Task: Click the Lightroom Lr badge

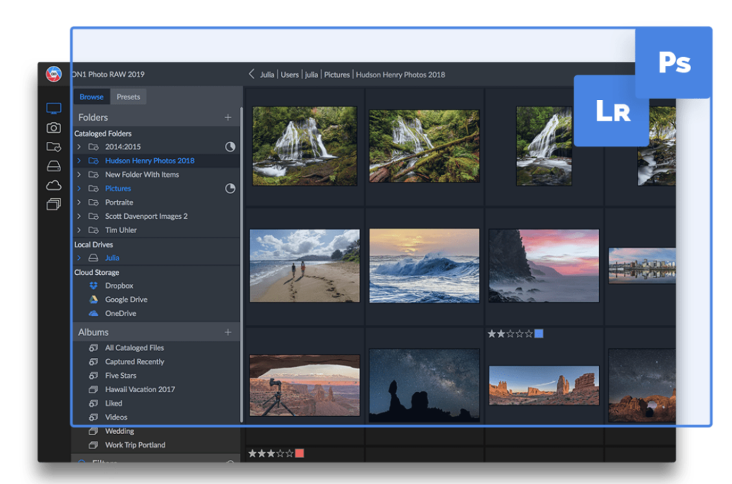Action: pyautogui.click(x=612, y=111)
